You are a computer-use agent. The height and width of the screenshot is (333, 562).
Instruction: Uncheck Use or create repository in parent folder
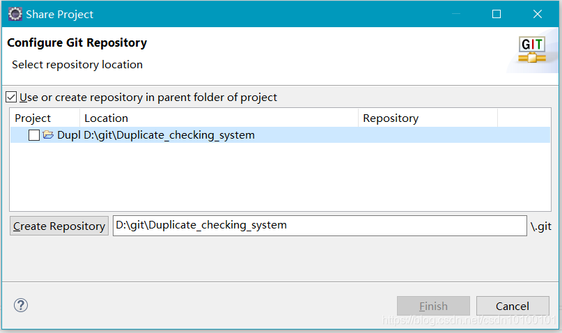pos(11,97)
